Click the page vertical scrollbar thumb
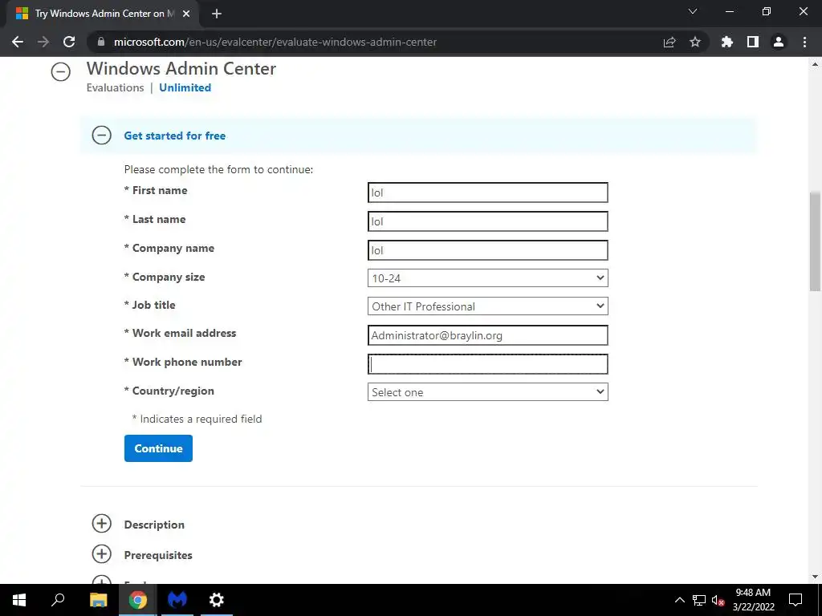Screen dimensions: 822x616 815,241
